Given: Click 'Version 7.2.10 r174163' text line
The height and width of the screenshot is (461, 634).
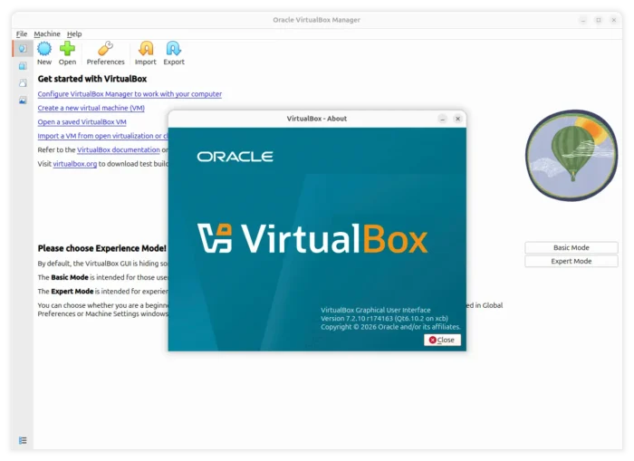Looking at the screenshot, I should [384, 318].
